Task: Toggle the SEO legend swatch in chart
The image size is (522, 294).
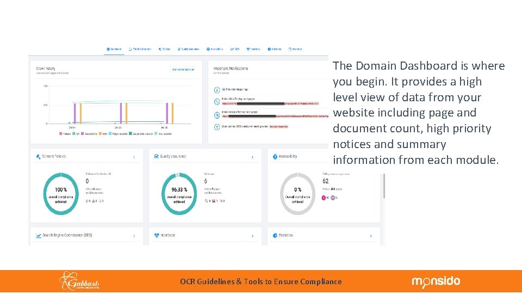Action: click(100, 134)
